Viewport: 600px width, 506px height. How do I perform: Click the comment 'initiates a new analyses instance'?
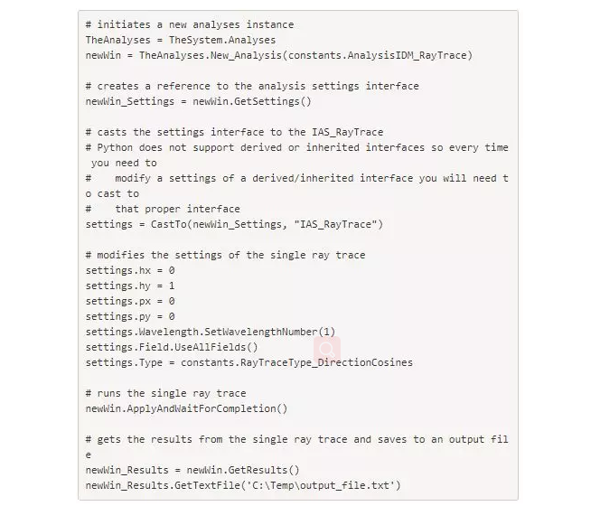[190, 25]
